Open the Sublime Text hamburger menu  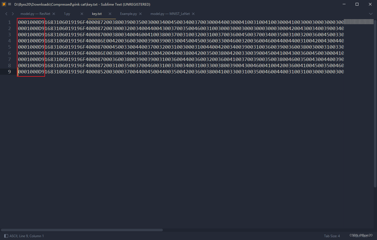[10, 4]
